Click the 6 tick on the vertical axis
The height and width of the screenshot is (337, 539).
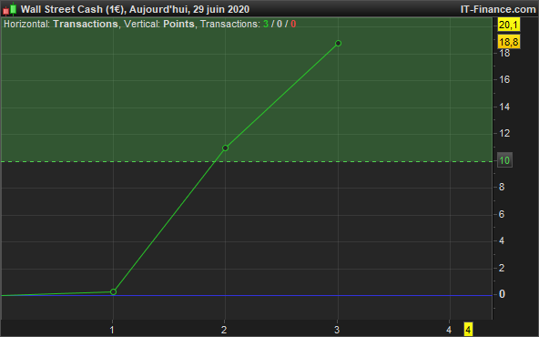(502, 214)
